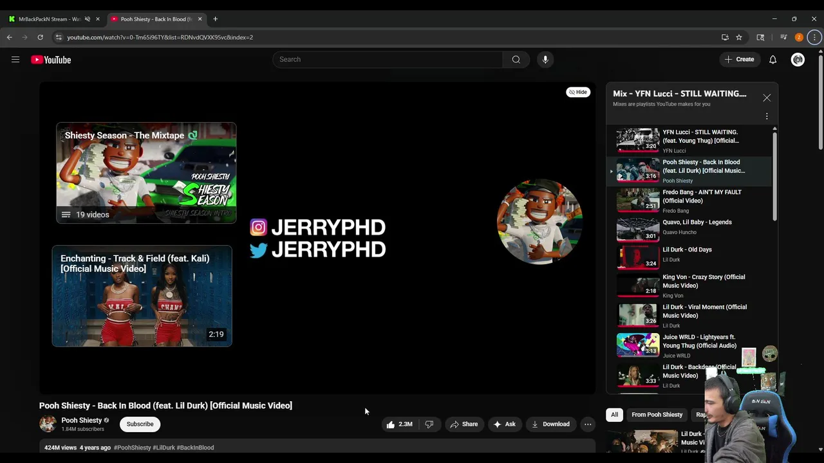The height and width of the screenshot is (463, 824).
Task: Click the Ask button
Action: coord(504,424)
